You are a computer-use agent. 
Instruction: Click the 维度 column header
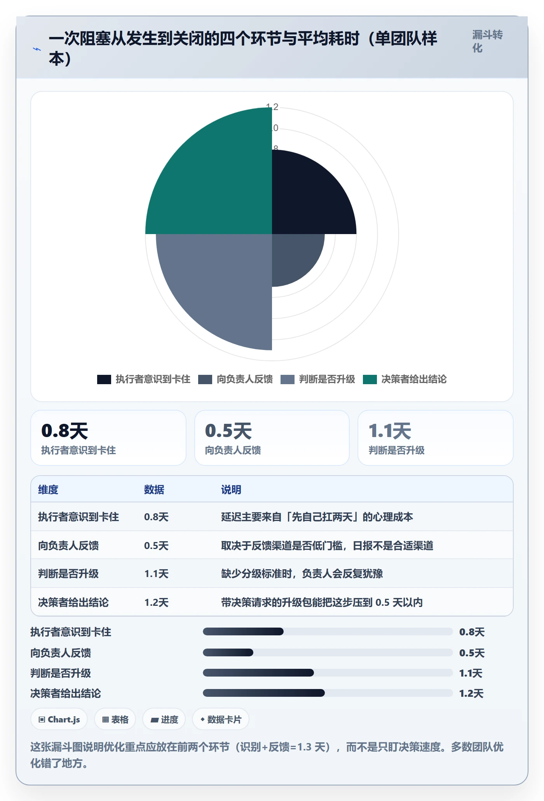(x=48, y=490)
